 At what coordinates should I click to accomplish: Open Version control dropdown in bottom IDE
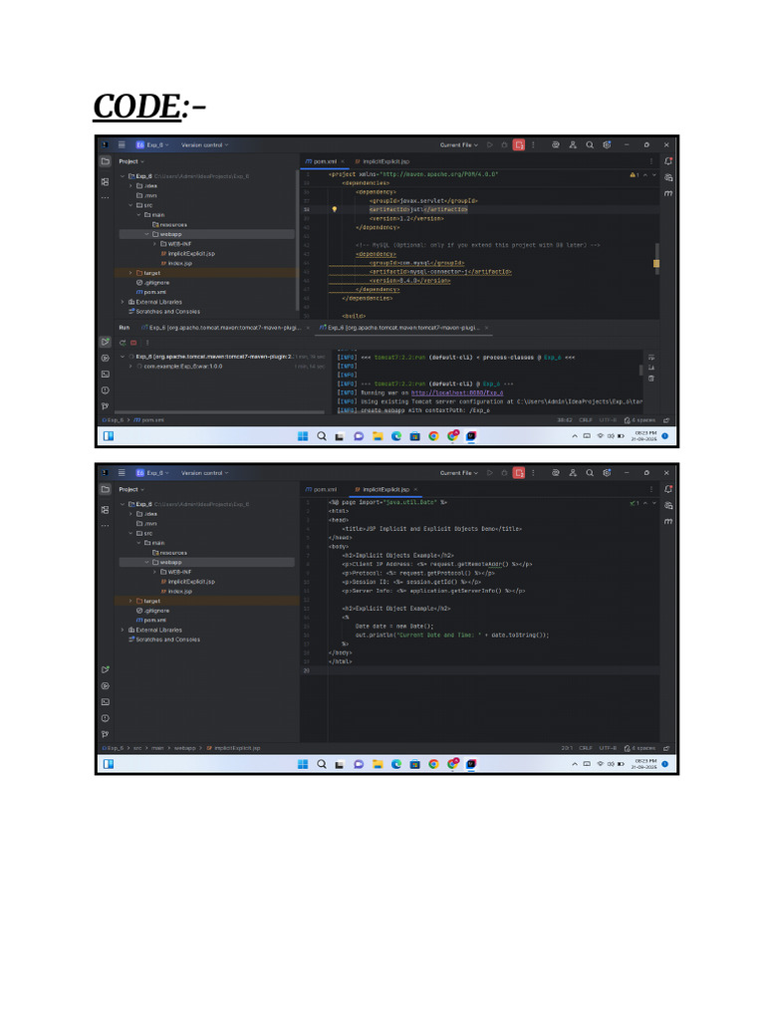(x=205, y=473)
